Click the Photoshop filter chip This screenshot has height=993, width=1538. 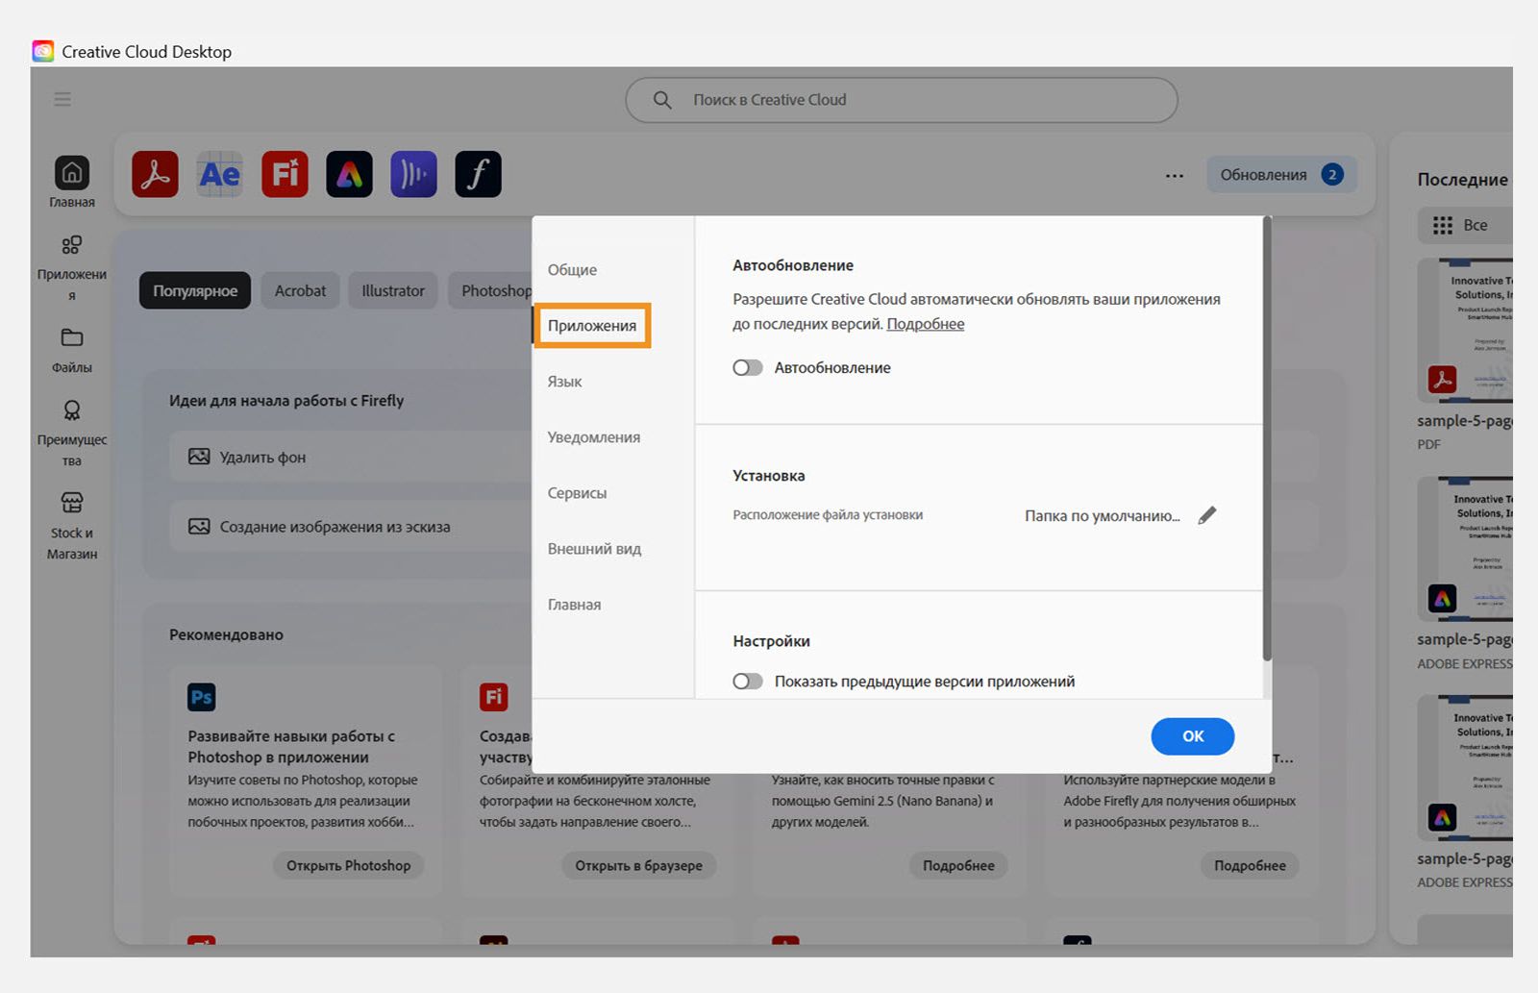tap(491, 290)
